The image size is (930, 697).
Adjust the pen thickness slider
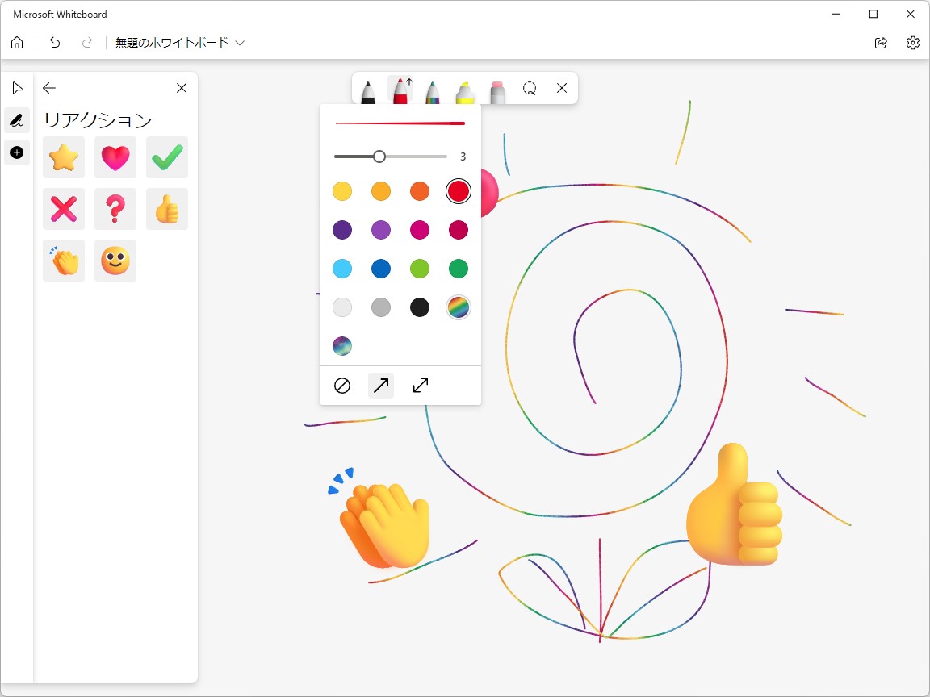point(379,156)
